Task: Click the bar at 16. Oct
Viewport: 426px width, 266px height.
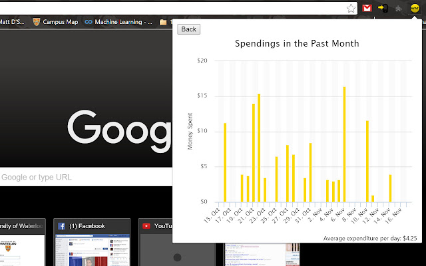Action: (x=225, y=162)
